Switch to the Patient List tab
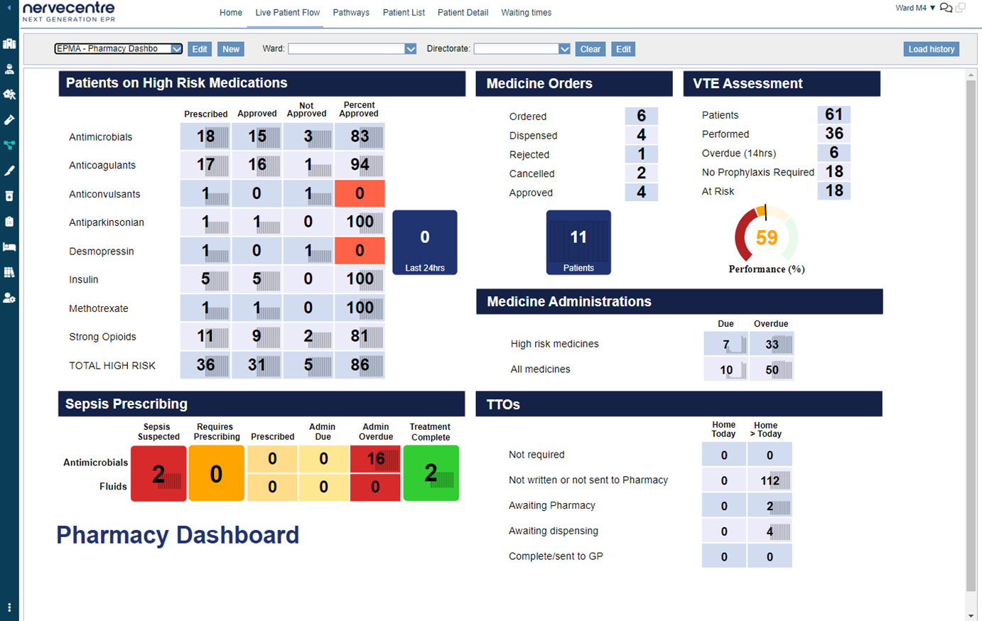Screen dimensions: 982x621 404,13
